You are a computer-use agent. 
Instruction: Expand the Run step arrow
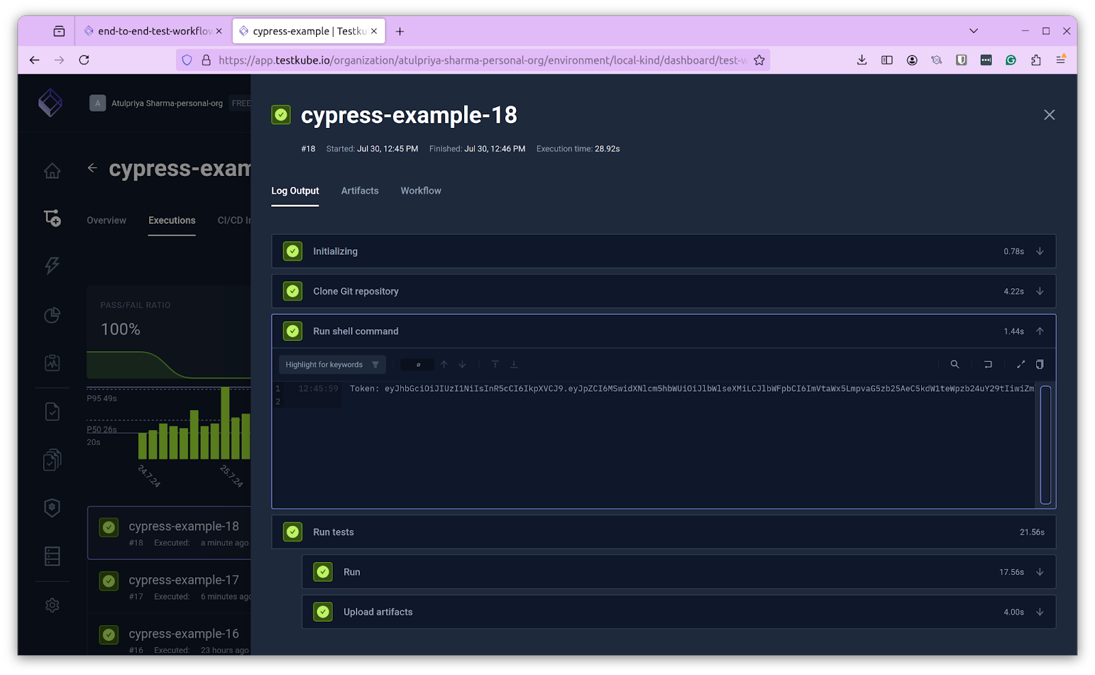click(x=1040, y=572)
